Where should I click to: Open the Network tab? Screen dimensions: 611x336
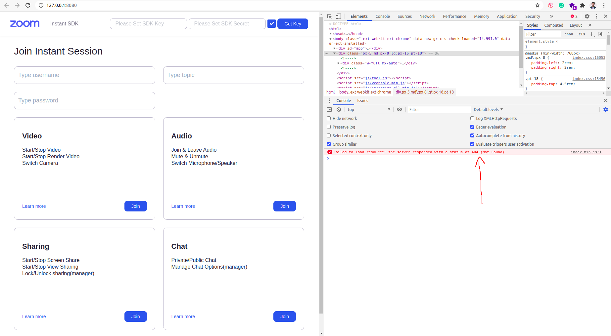click(427, 16)
